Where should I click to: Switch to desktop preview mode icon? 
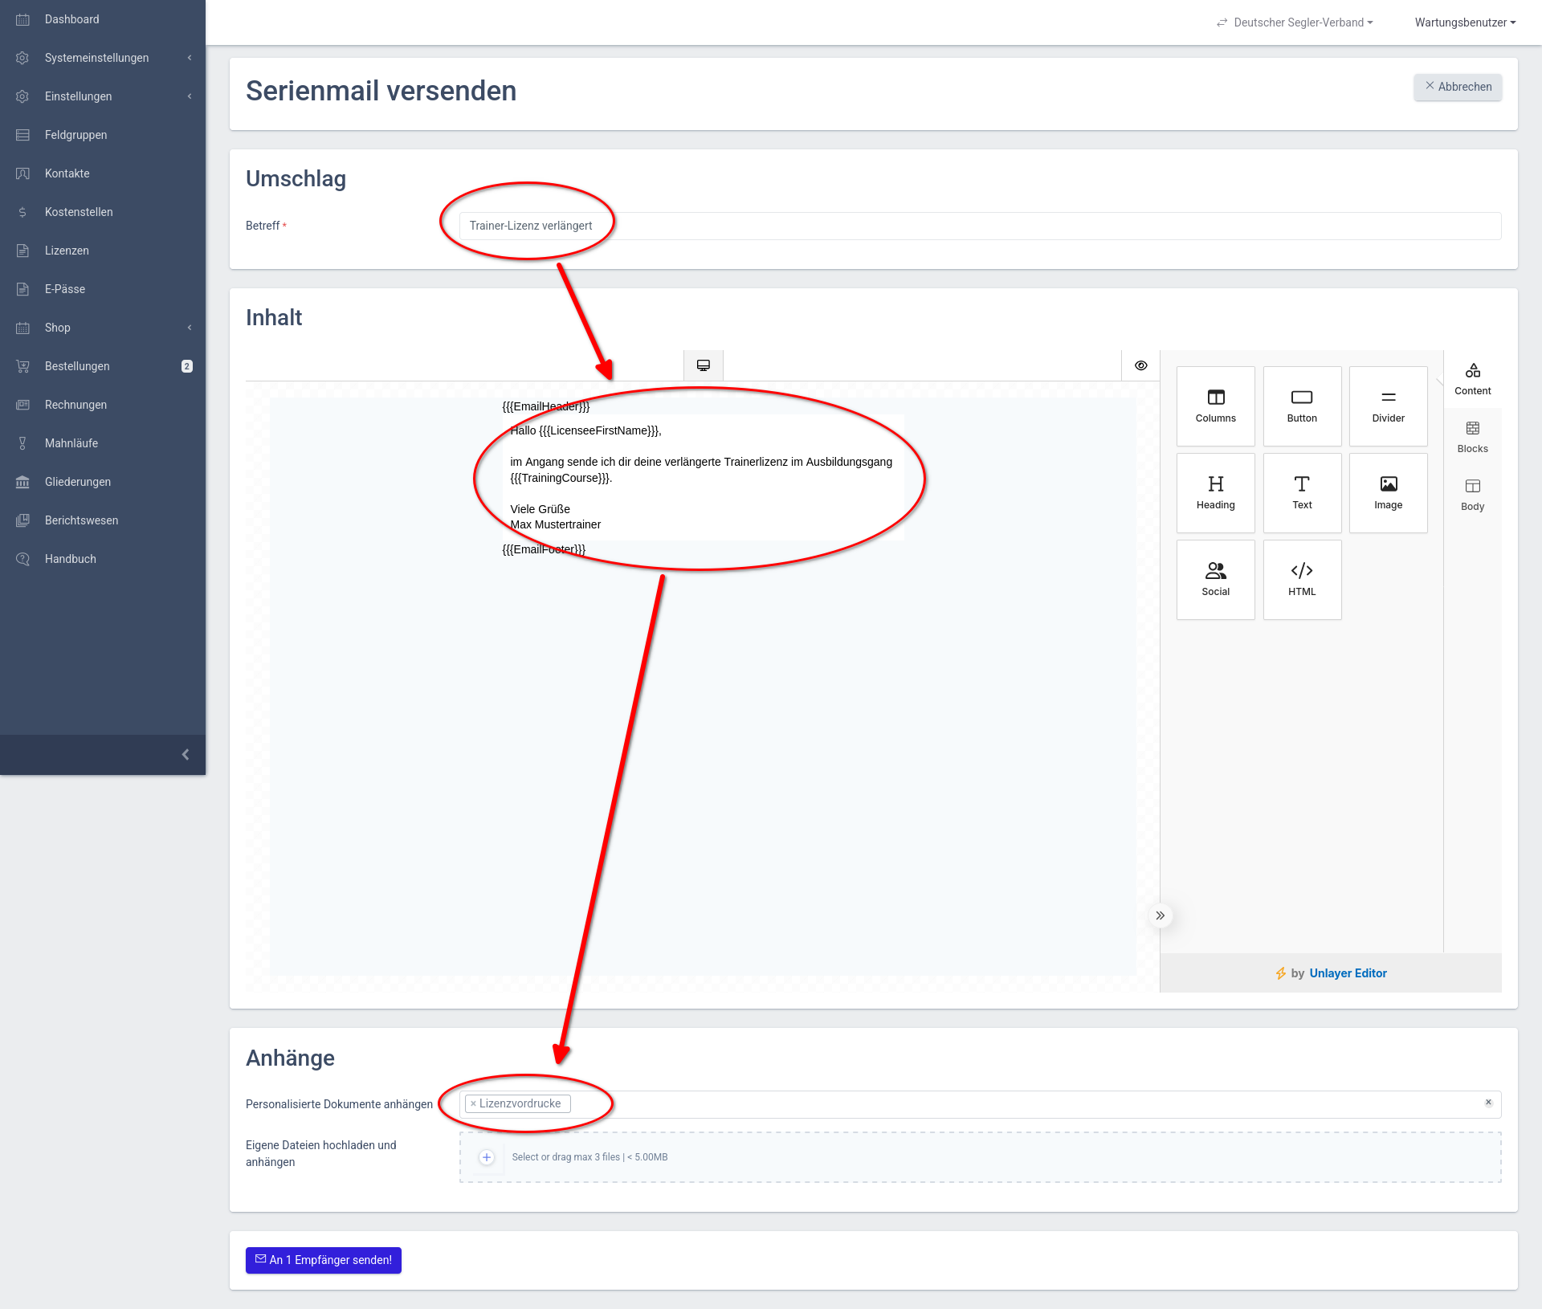coord(704,365)
